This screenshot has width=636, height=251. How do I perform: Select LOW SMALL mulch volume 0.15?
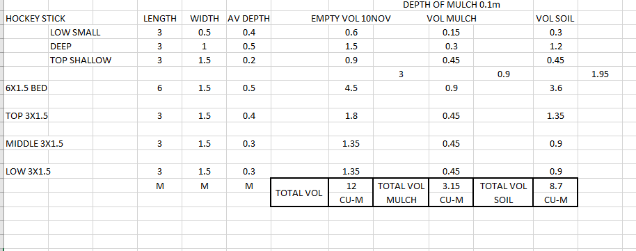[x=451, y=33]
